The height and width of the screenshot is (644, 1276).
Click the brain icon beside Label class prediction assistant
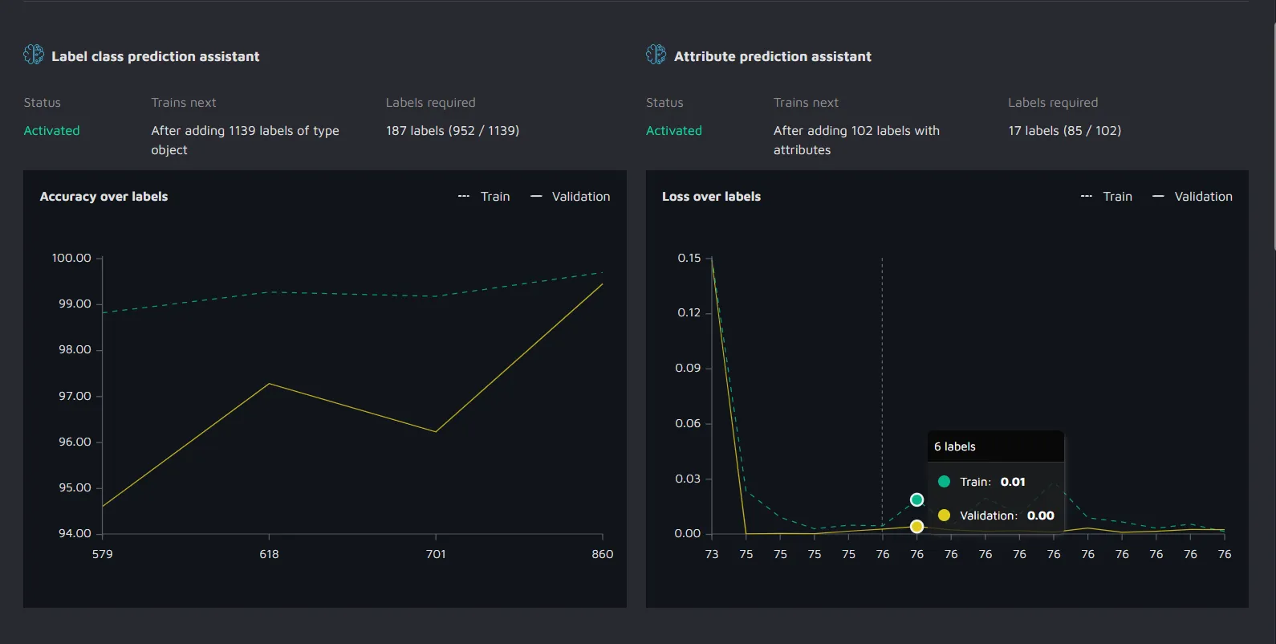[x=34, y=55]
